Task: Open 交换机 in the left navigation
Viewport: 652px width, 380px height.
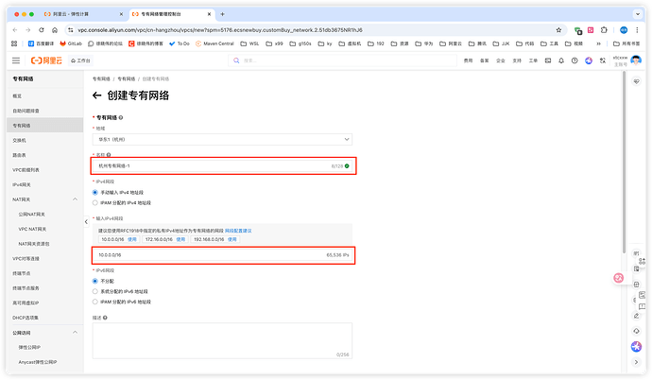Action: pos(21,140)
